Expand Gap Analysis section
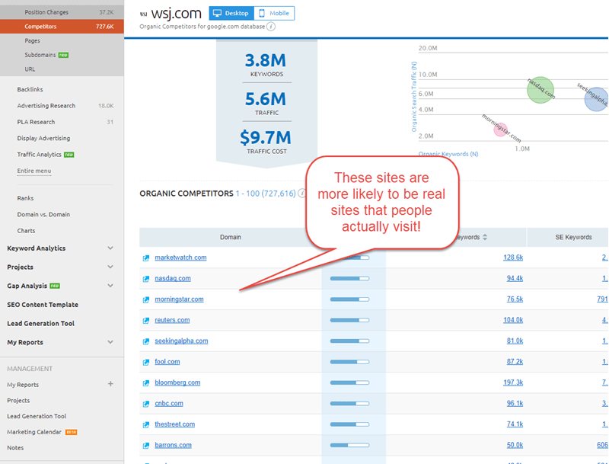609x464 pixels. (x=110, y=286)
